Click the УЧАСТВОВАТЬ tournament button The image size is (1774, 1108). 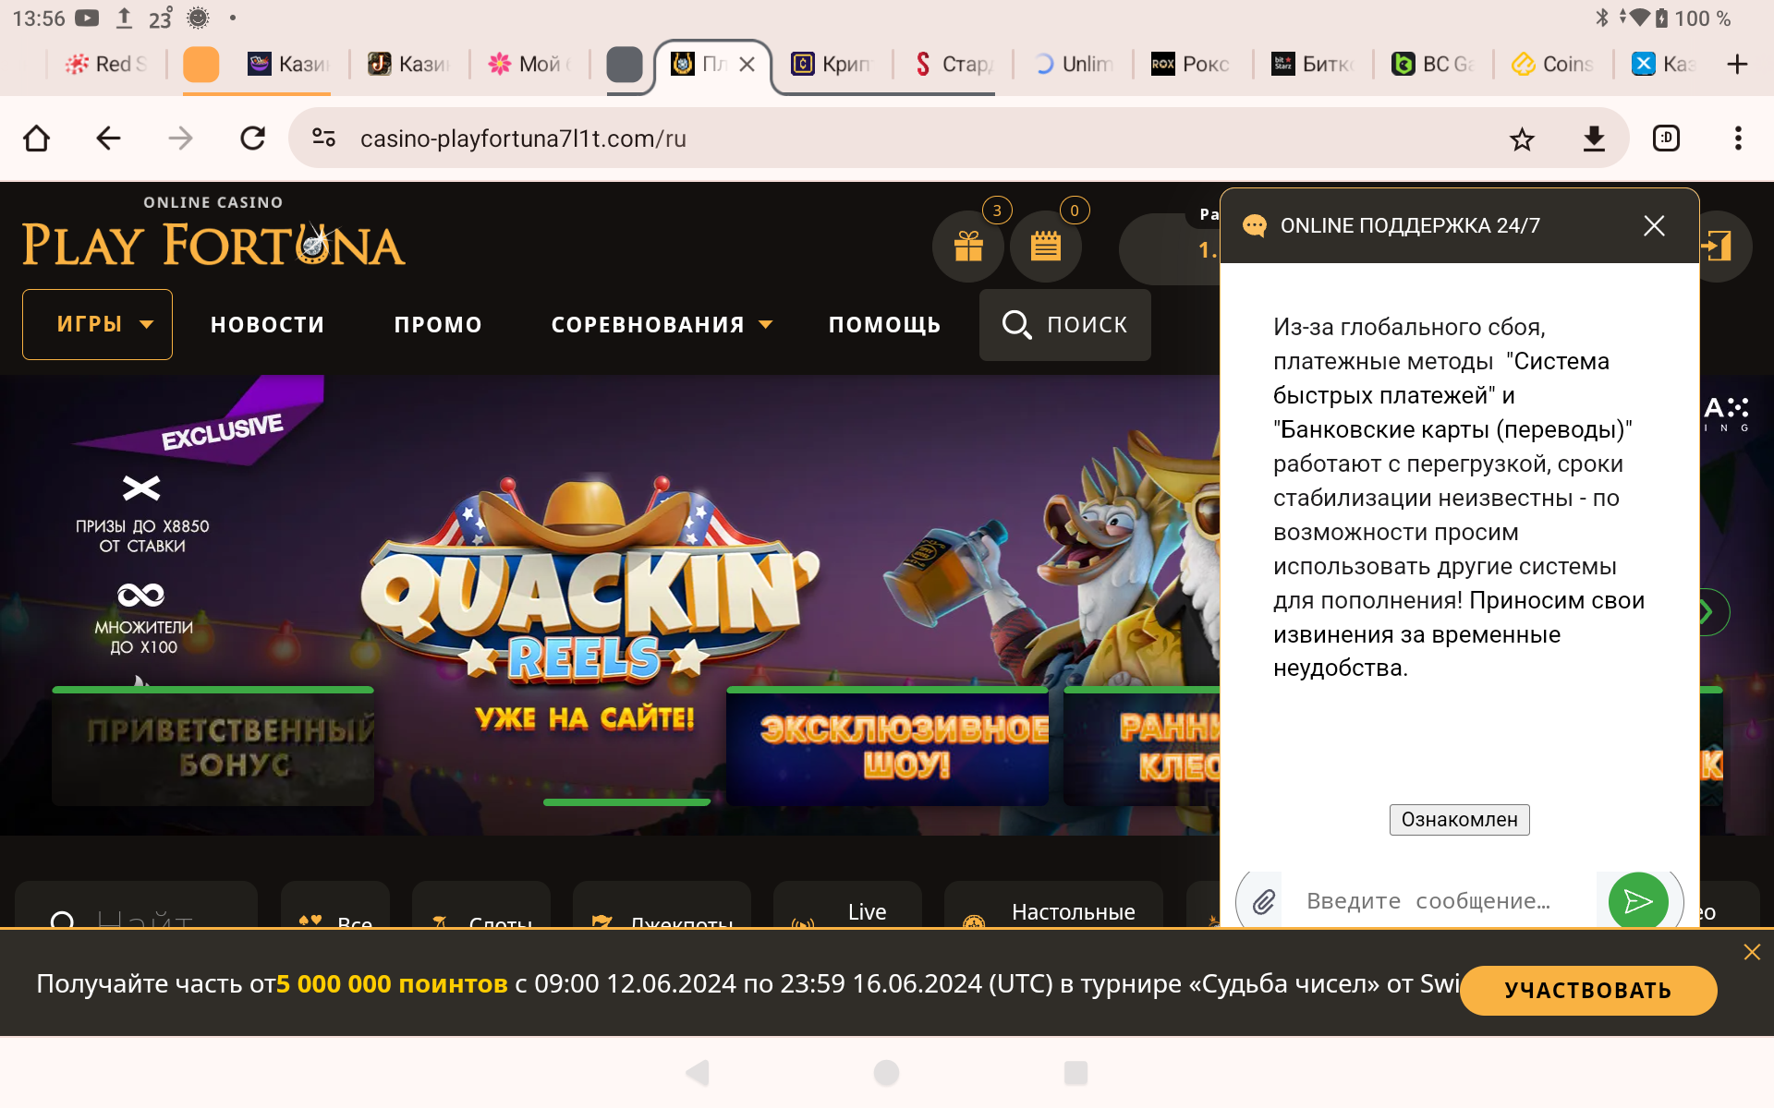click(x=1587, y=991)
